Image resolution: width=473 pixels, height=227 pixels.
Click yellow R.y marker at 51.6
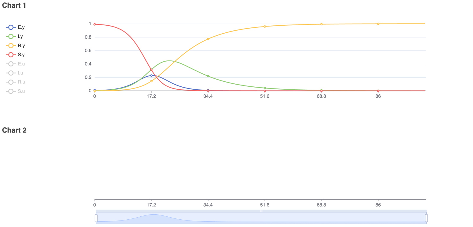click(265, 27)
